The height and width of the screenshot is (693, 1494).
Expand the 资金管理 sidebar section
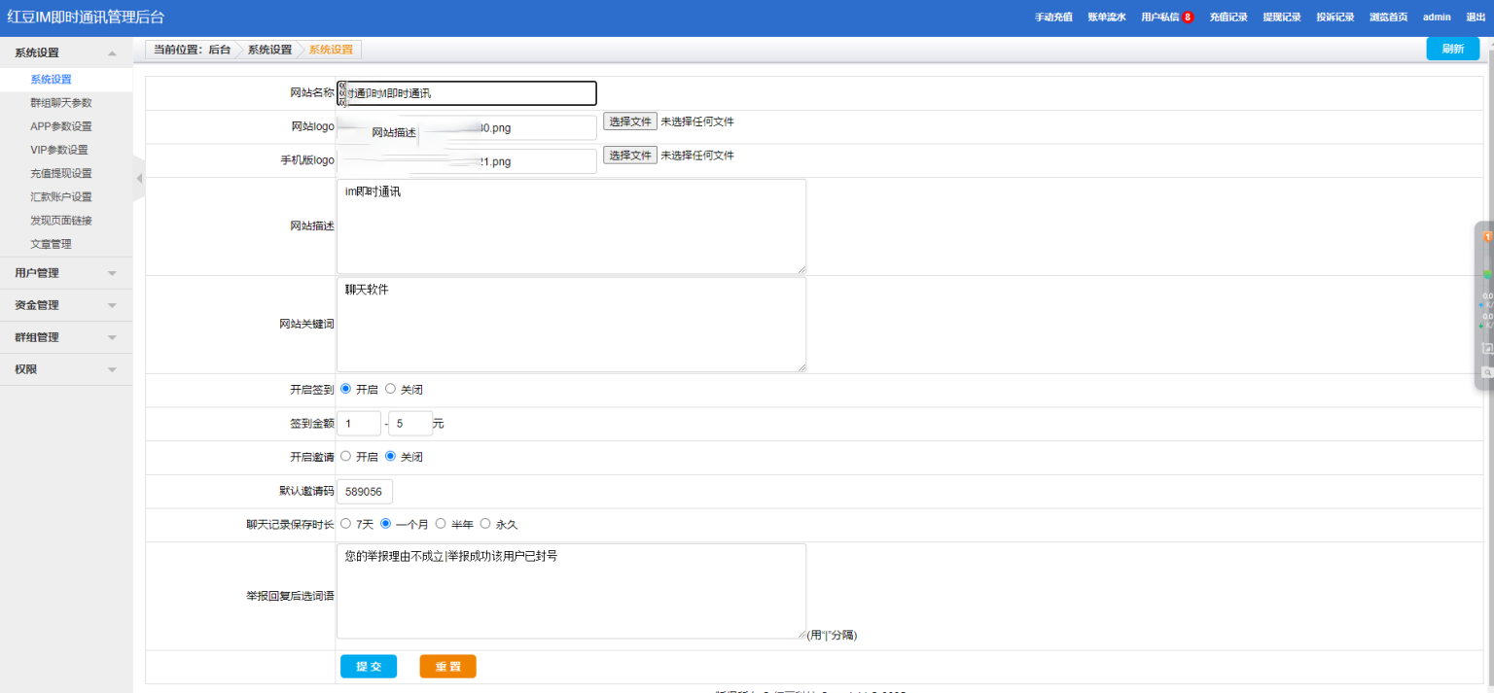pos(66,305)
